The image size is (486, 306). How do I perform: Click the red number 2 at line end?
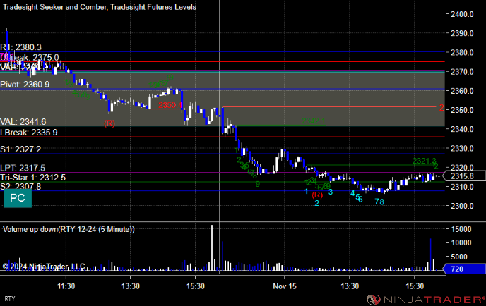(441, 108)
